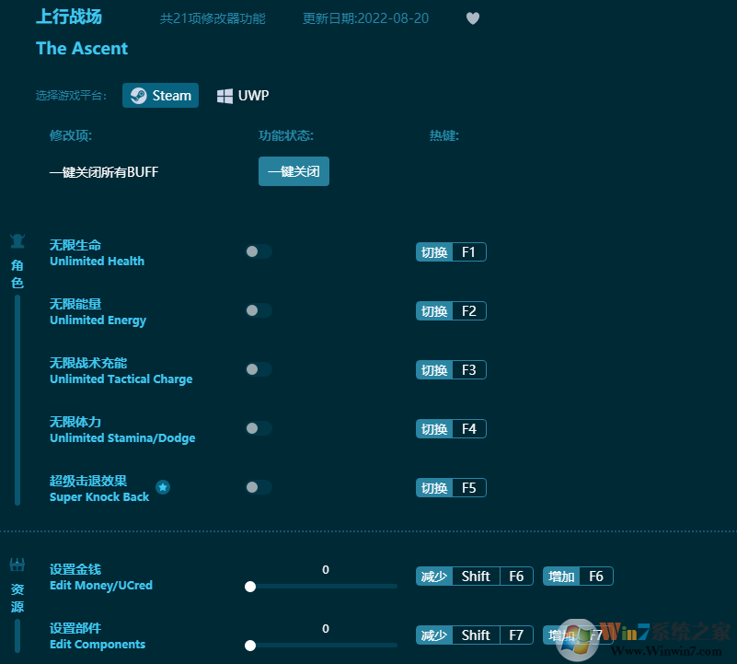
Task: Click 减少 Shift F6 to decrease money
Action: point(474,576)
